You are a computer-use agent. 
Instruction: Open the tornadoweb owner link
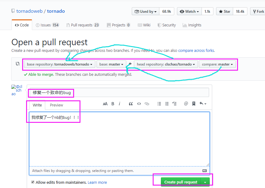29,11
